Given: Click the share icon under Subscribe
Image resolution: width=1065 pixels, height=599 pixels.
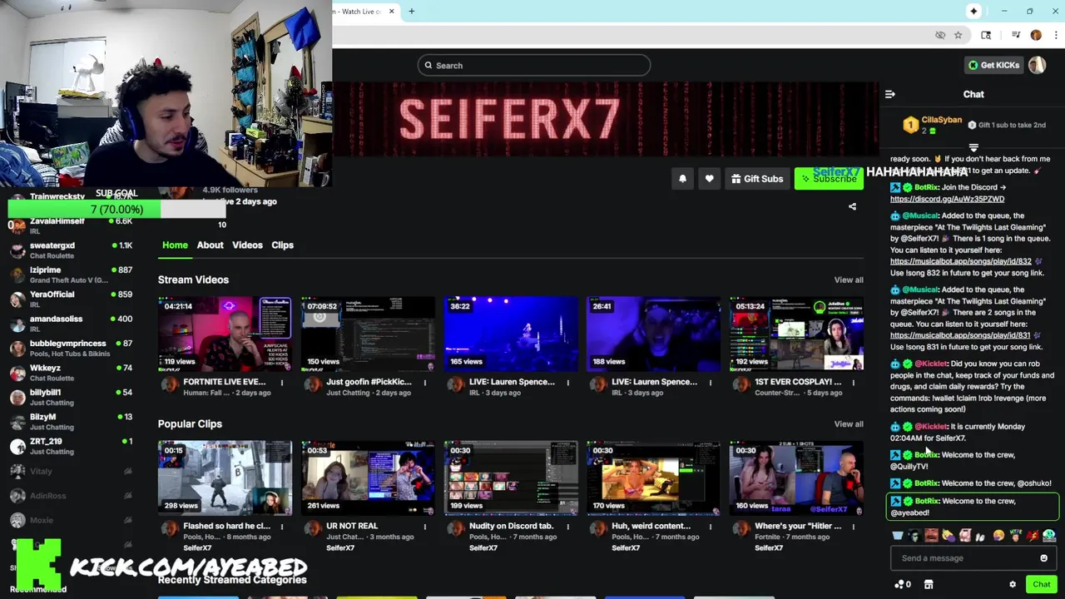Looking at the screenshot, I should (x=852, y=206).
